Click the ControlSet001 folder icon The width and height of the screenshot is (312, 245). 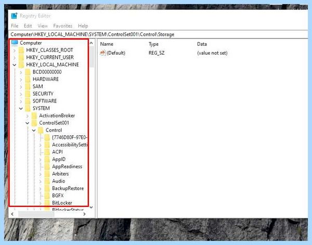click(x=34, y=123)
